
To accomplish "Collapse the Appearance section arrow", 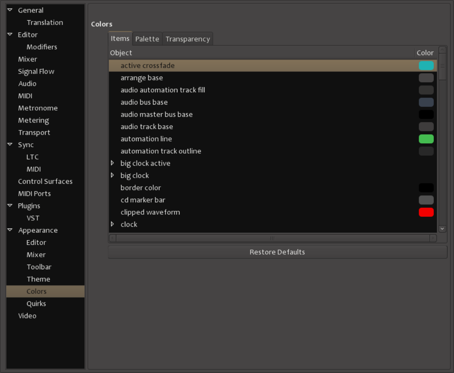I will [10, 230].
